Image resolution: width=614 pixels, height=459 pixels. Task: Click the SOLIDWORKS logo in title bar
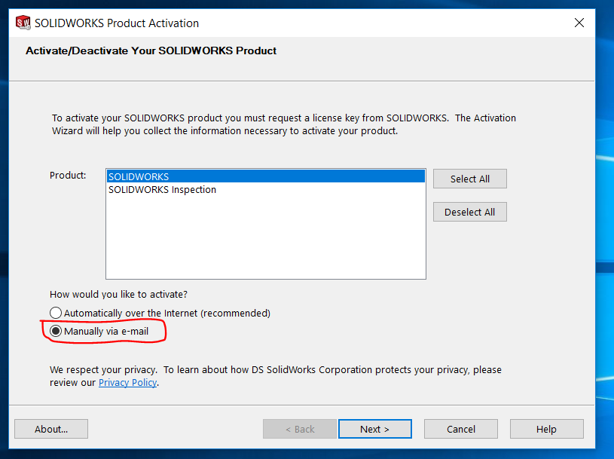pos(23,23)
